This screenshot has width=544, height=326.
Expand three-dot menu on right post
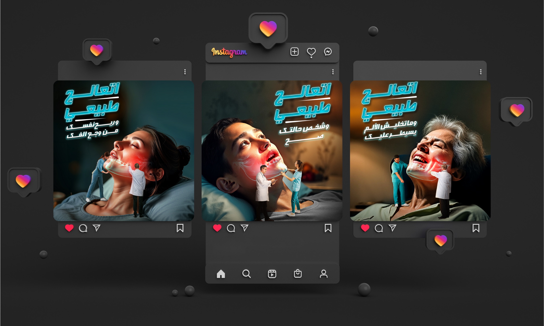(481, 72)
